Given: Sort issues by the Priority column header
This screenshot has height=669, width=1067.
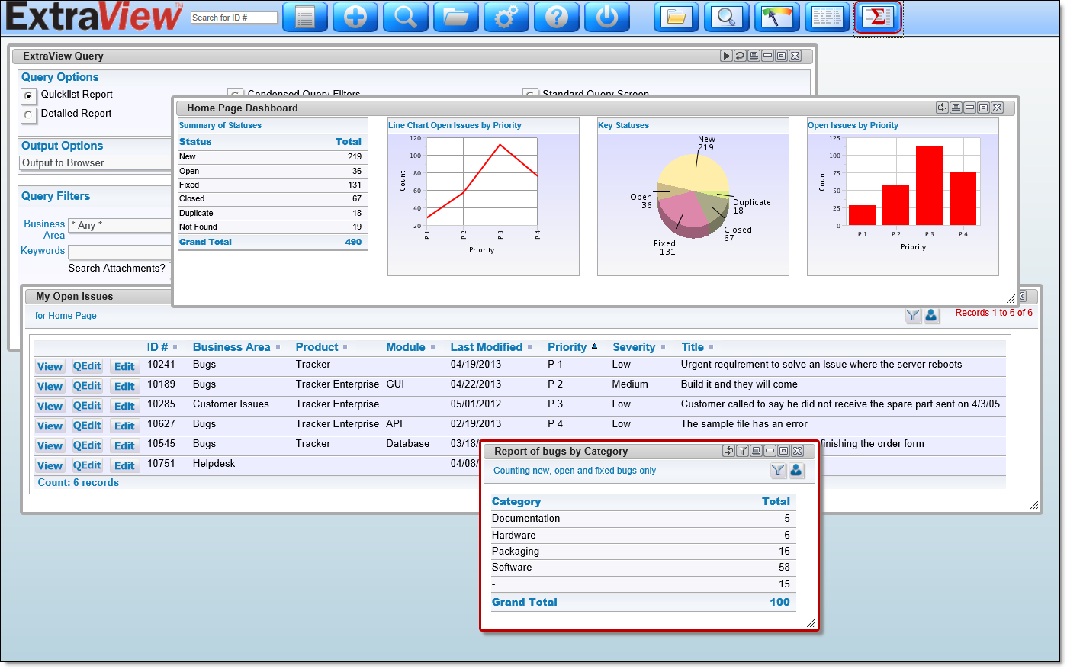Looking at the screenshot, I should 567,347.
